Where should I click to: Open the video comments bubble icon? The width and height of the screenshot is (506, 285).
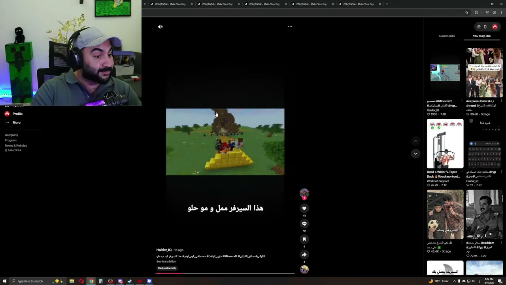(x=304, y=224)
